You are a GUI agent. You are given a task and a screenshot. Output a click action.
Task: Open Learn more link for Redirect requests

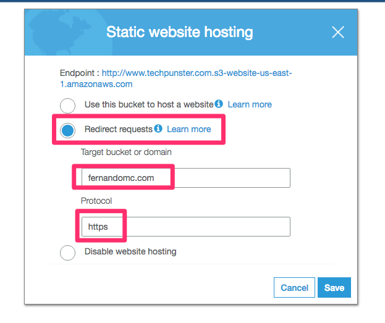click(189, 129)
